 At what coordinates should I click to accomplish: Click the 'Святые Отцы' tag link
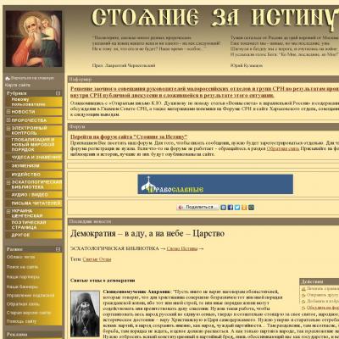click(97, 259)
